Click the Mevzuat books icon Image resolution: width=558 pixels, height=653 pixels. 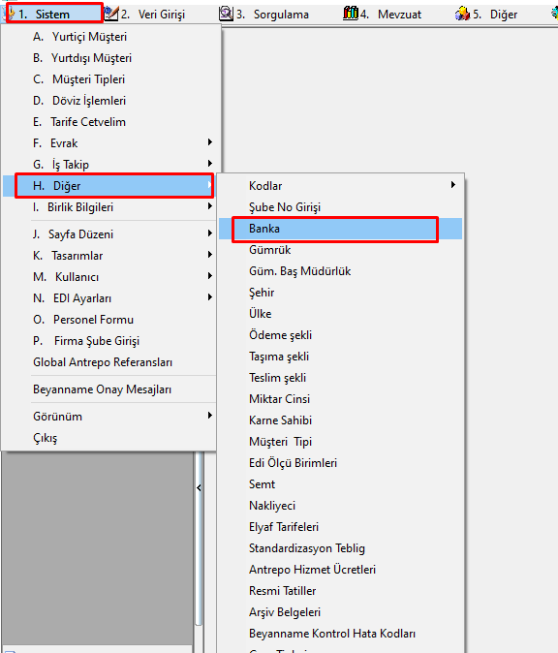351,13
